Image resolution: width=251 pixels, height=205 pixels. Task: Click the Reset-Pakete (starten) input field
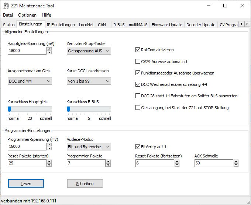[27, 163]
